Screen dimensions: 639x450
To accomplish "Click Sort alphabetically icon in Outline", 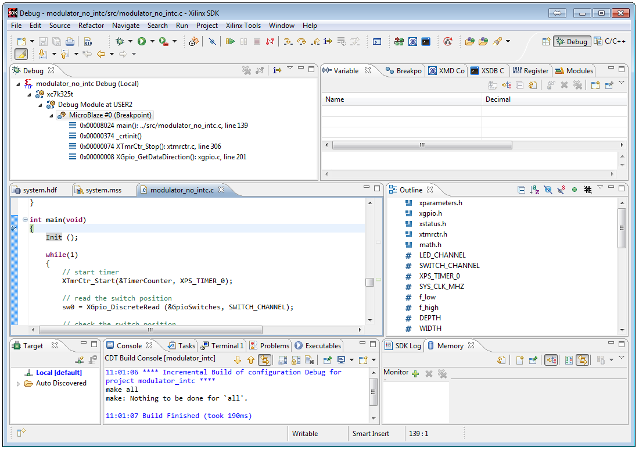I will coord(534,190).
